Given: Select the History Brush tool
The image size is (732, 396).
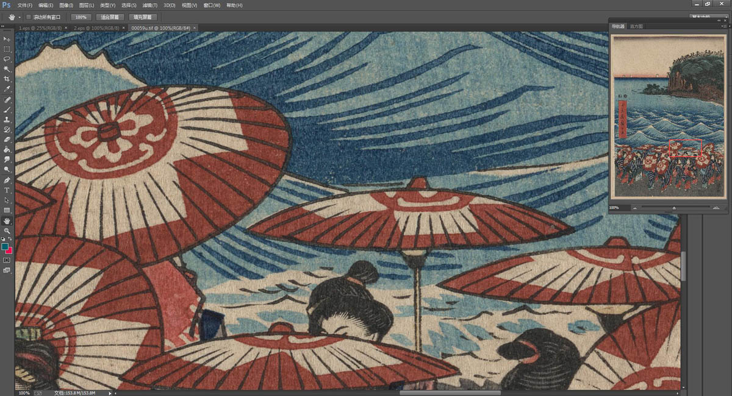Looking at the screenshot, I should coord(7,130).
